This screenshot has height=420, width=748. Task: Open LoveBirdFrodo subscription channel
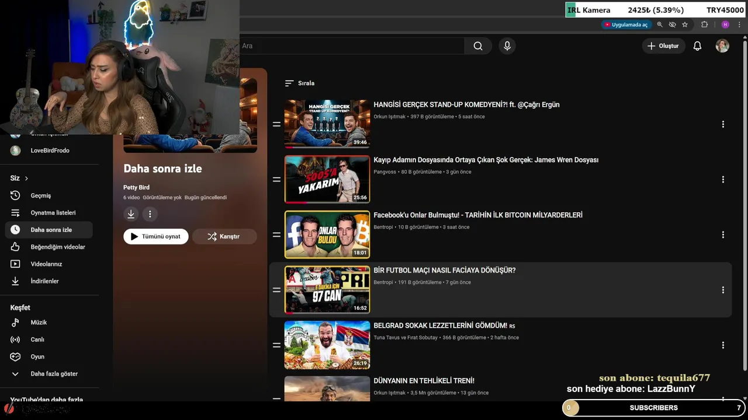click(x=48, y=150)
